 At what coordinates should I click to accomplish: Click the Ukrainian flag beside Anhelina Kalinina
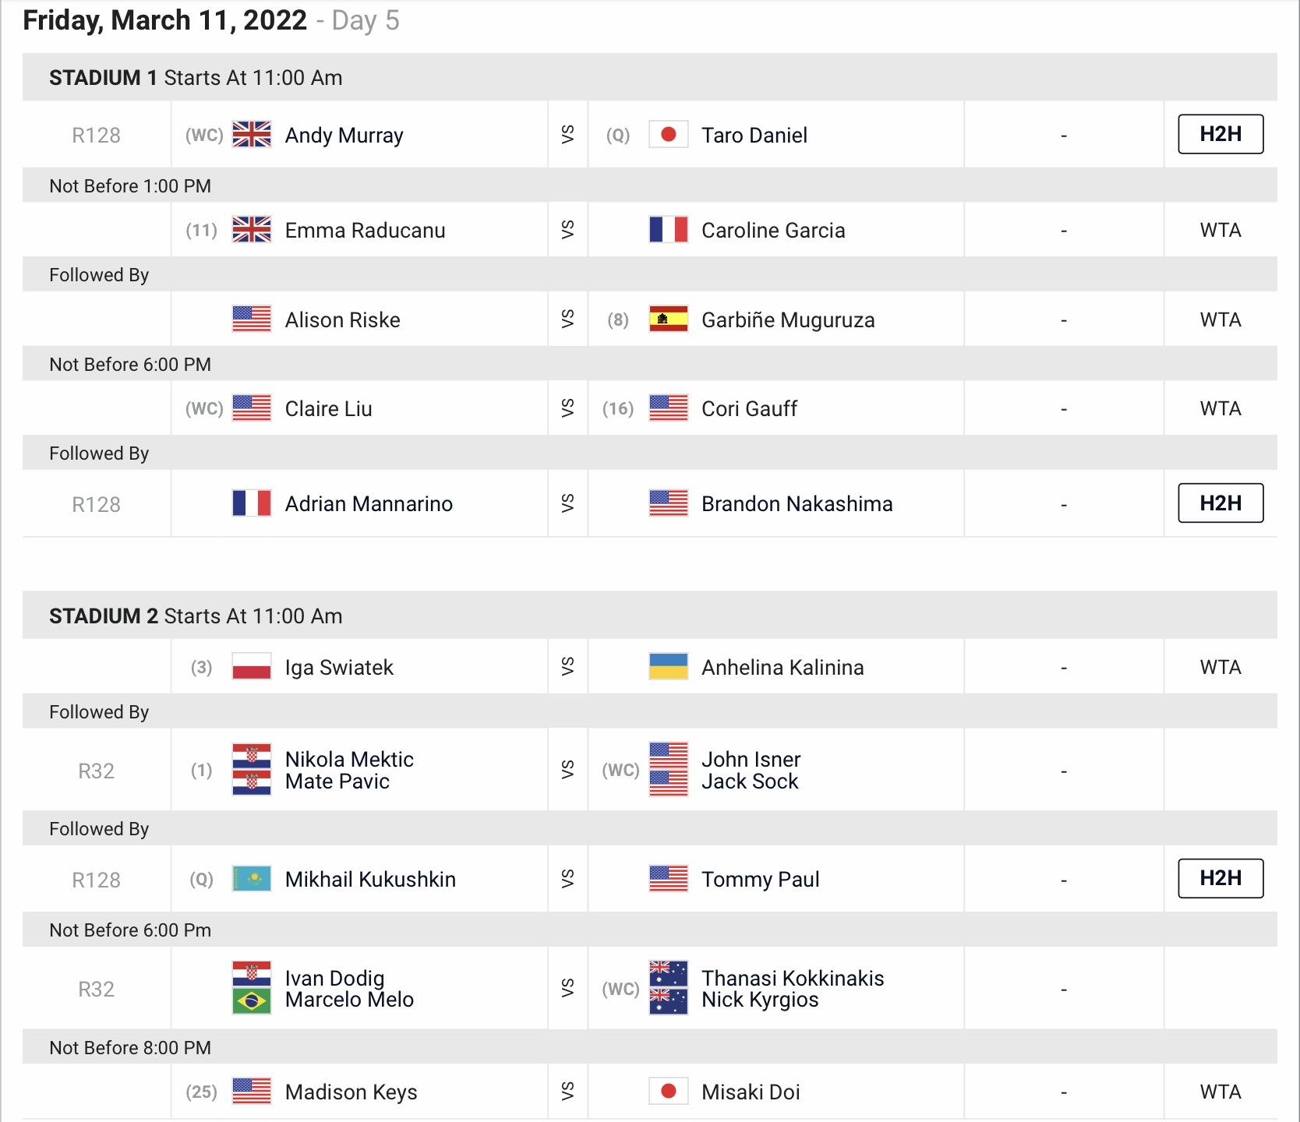click(669, 667)
